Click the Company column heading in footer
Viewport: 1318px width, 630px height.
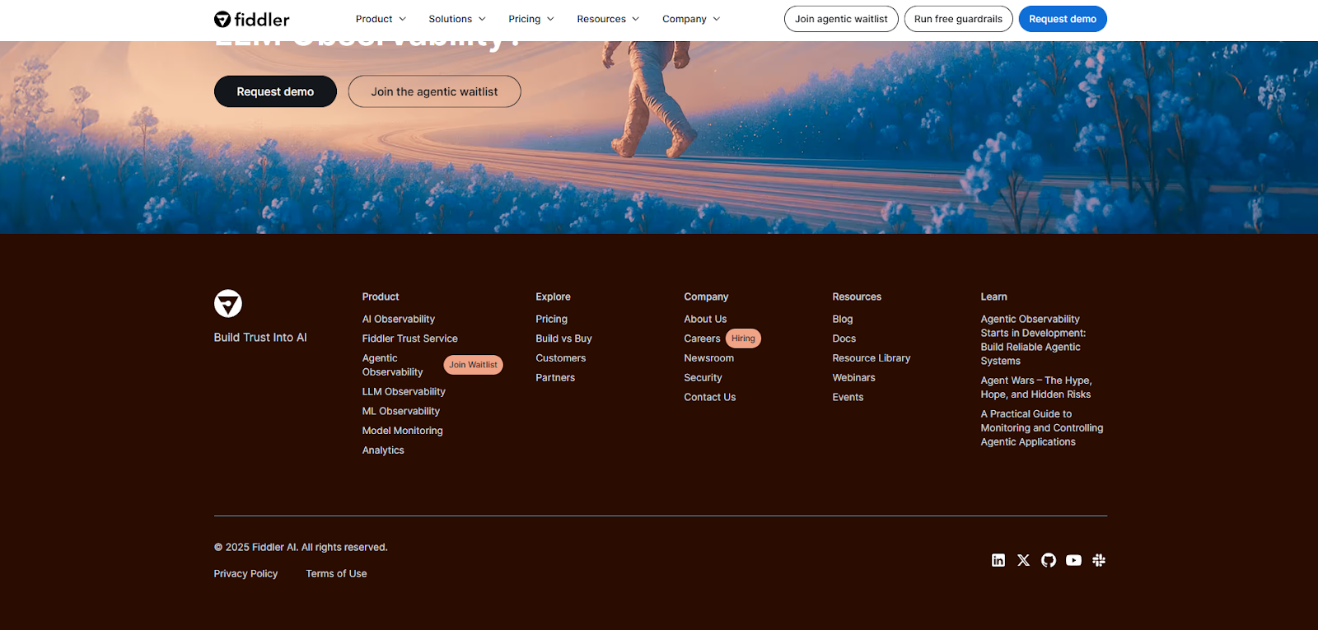click(706, 296)
